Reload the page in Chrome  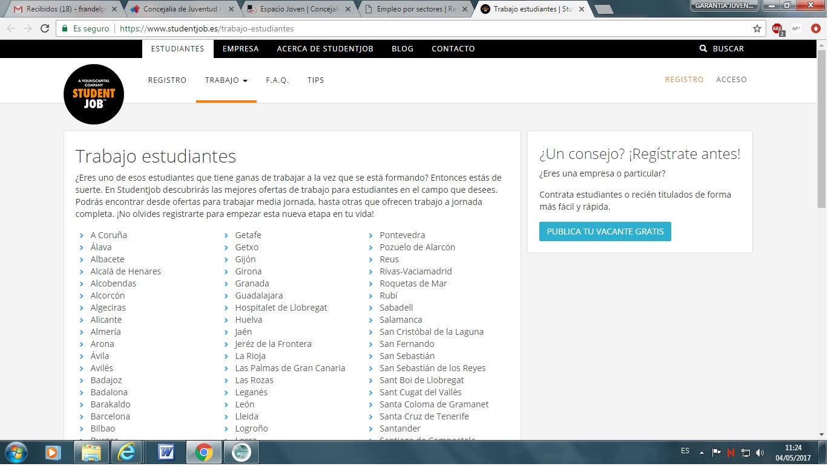point(45,28)
